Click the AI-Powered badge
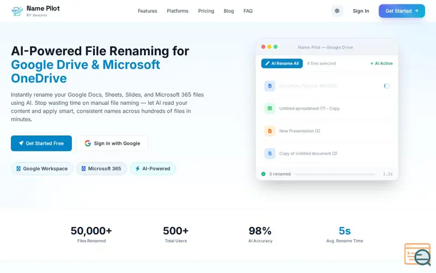This screenshot has height=273, width=436. [x=153, y=169]
